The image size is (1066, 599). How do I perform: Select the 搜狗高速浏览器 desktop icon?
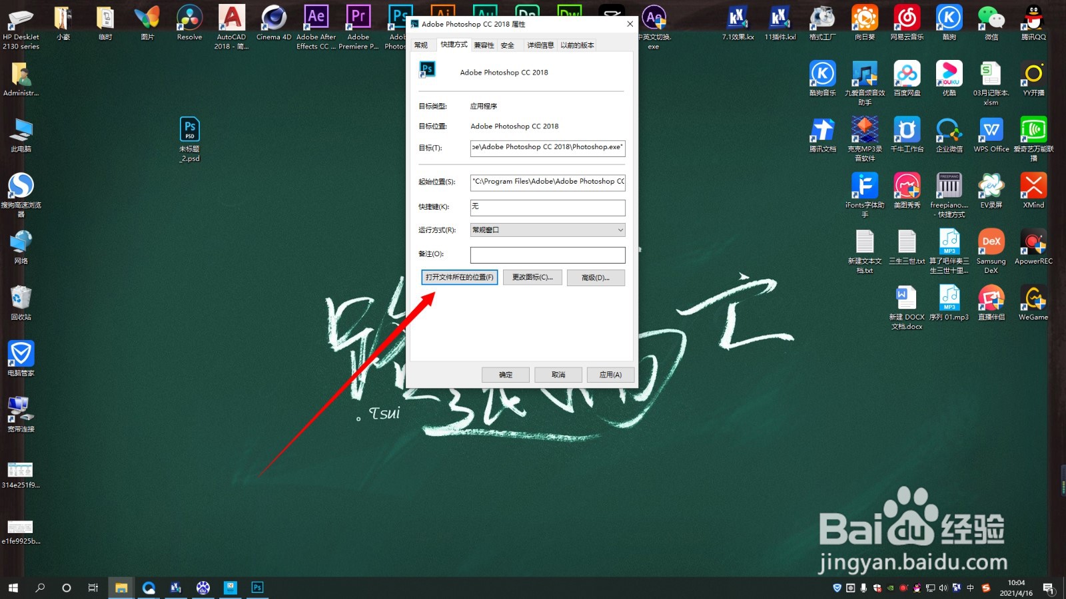coord(21,196)
